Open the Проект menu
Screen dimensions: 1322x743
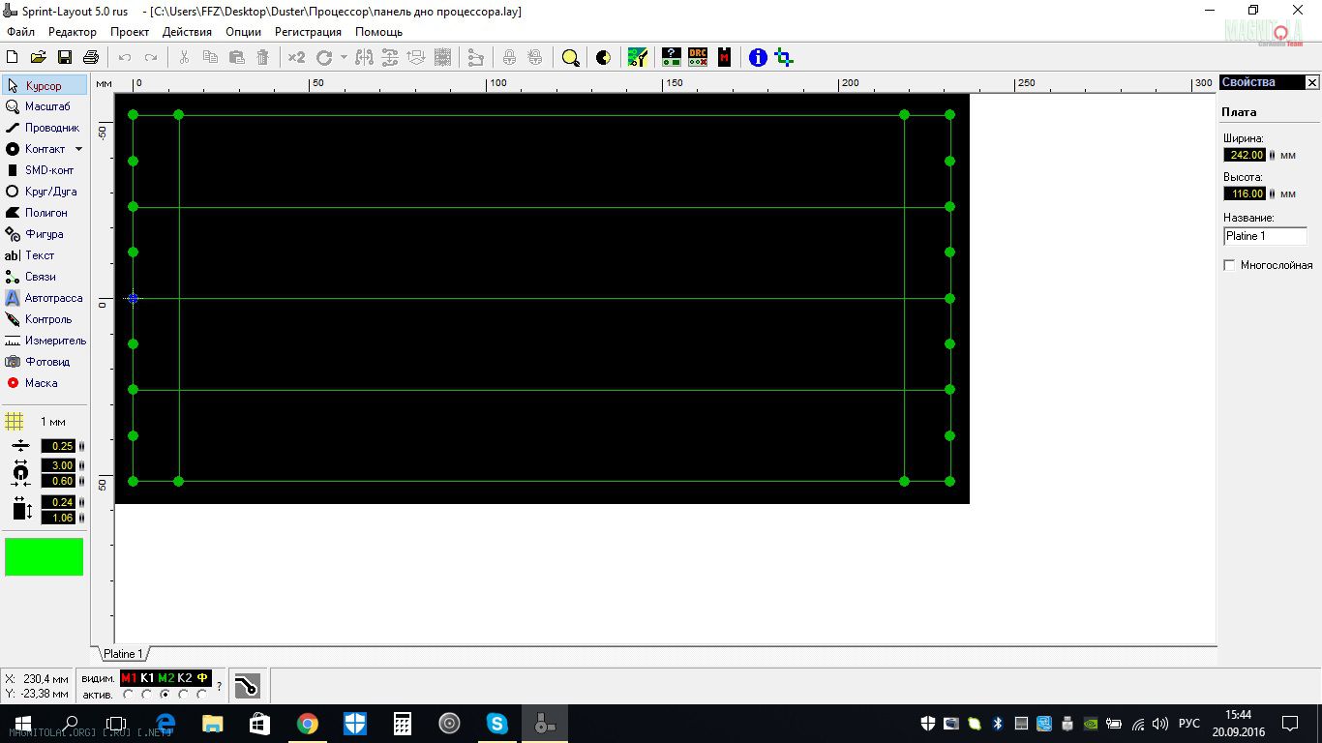point(130,32)
